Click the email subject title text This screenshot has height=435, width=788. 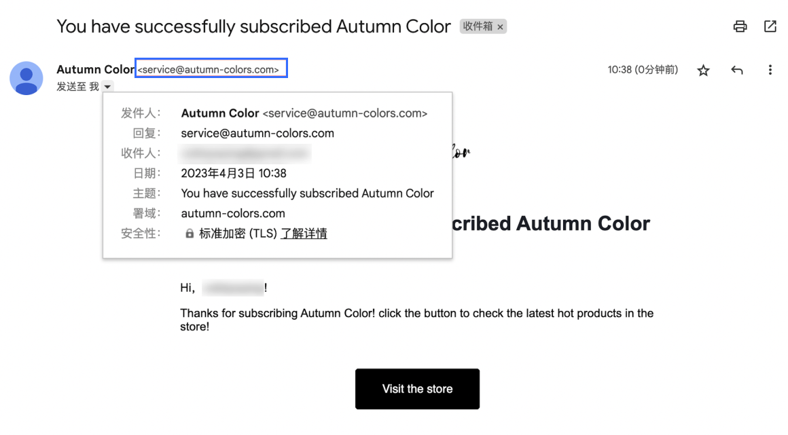click(x=253, y=26)
